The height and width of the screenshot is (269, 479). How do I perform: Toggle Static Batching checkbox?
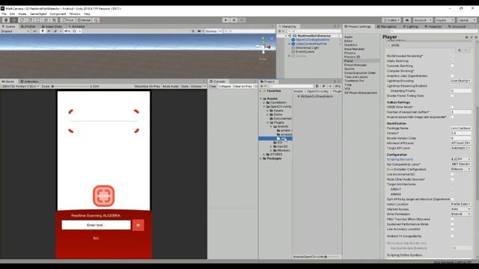pos(452,61)
